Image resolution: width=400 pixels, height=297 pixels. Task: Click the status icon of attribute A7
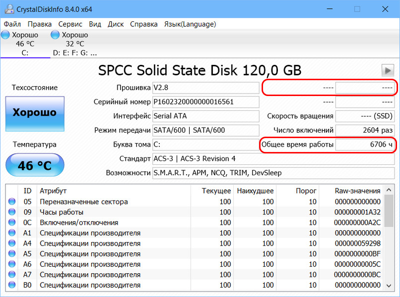tap(12, 275)
